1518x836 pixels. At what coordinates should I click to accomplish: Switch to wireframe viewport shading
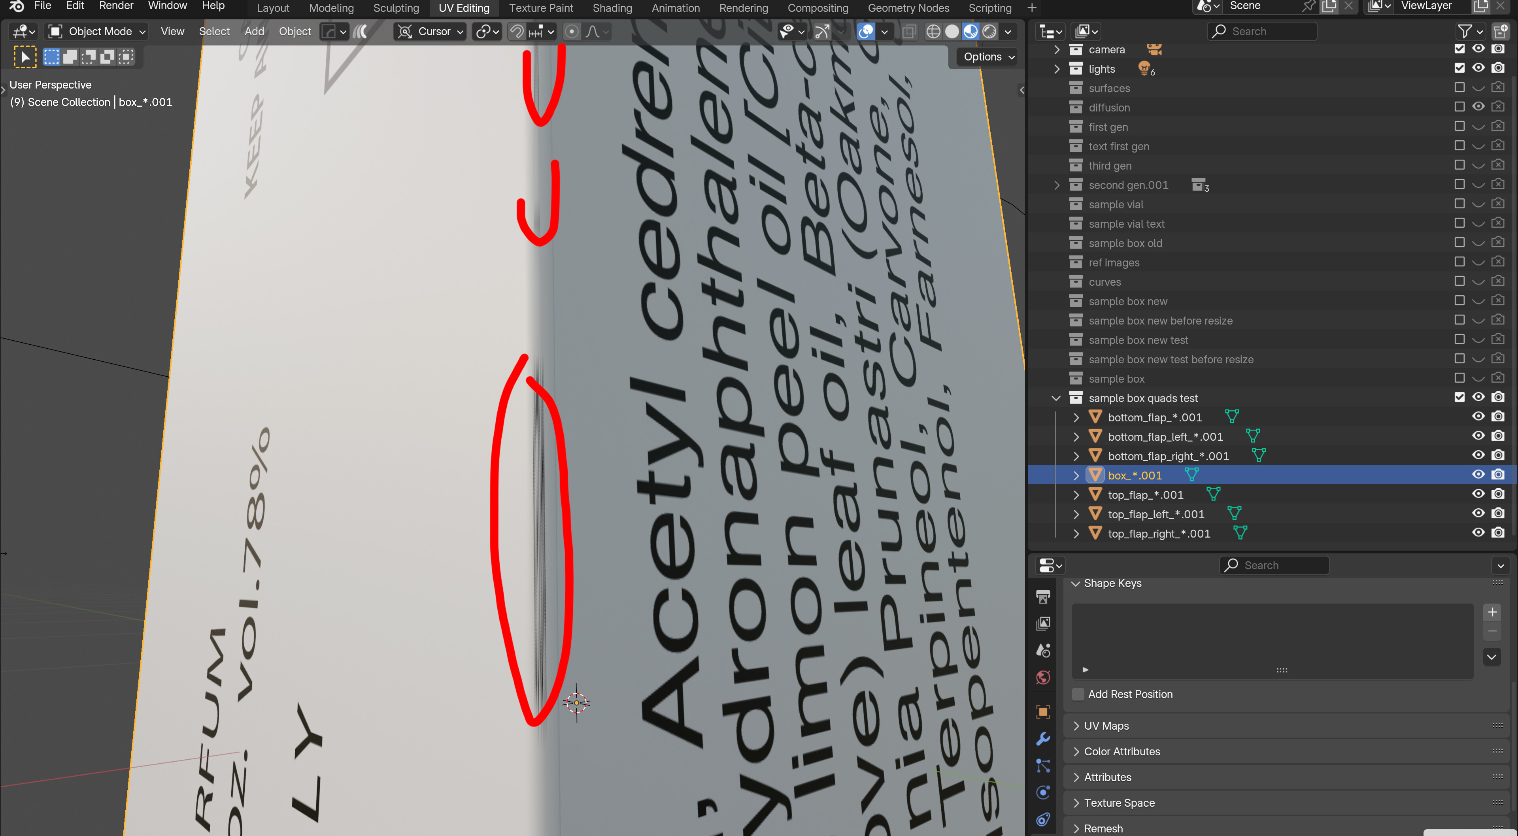(x=933, y=31)
